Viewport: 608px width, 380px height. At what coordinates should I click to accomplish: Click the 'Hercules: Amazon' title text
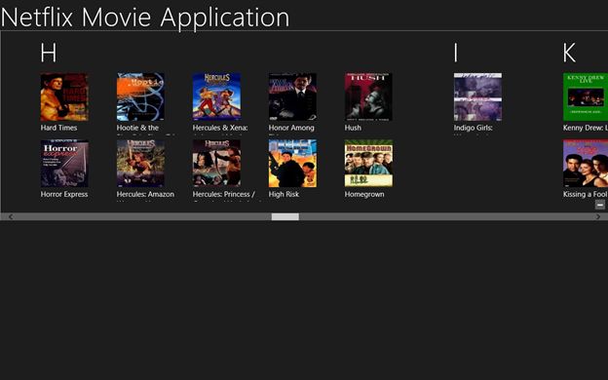point(145,194)
